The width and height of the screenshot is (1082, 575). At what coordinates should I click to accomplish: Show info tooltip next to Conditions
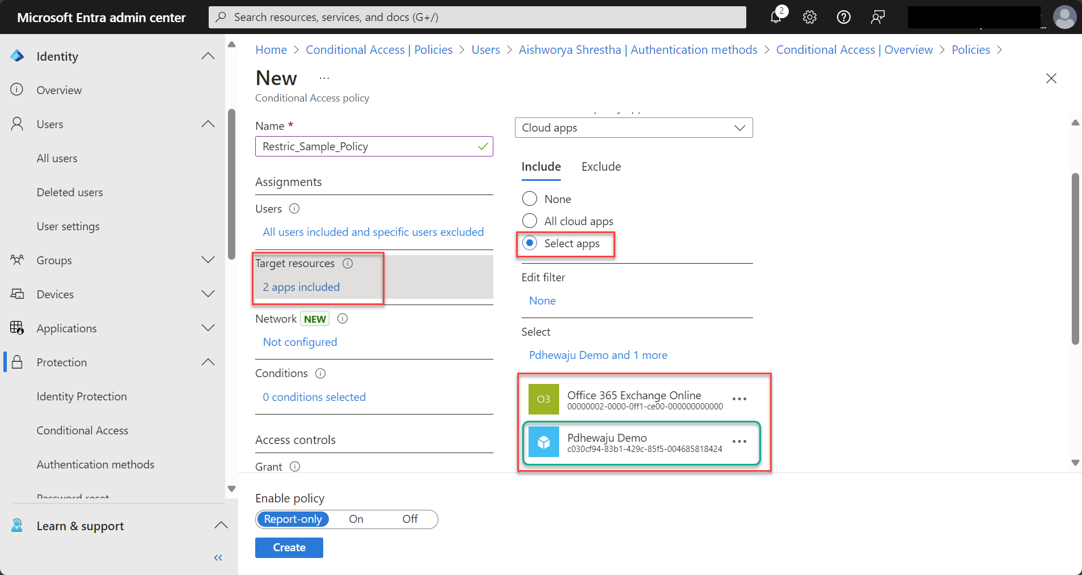tap(320, 373)
